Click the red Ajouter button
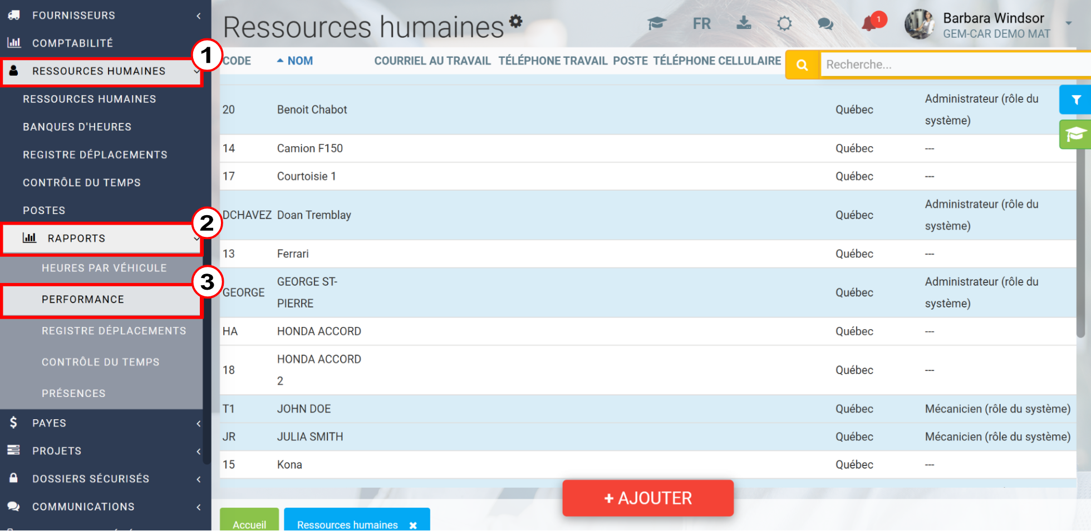The width and height of the screenshot is (1091, 531). [648, 498]
